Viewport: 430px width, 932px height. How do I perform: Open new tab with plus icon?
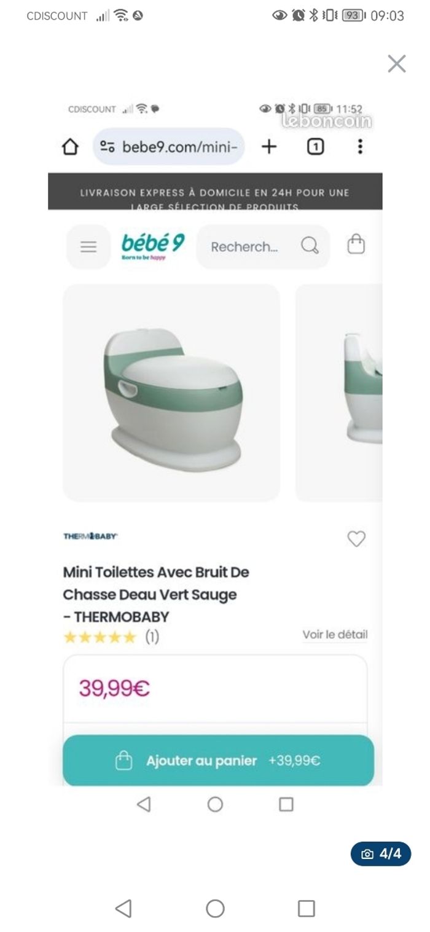pos(269,147)
